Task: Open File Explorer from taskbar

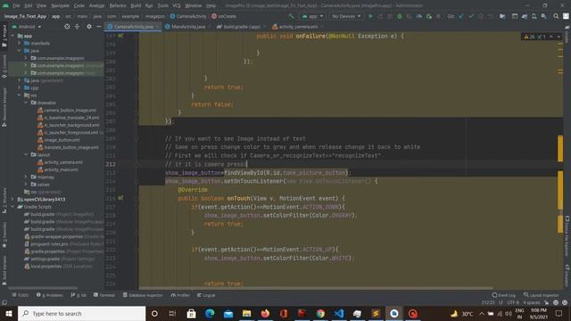Action: [246, 313]
